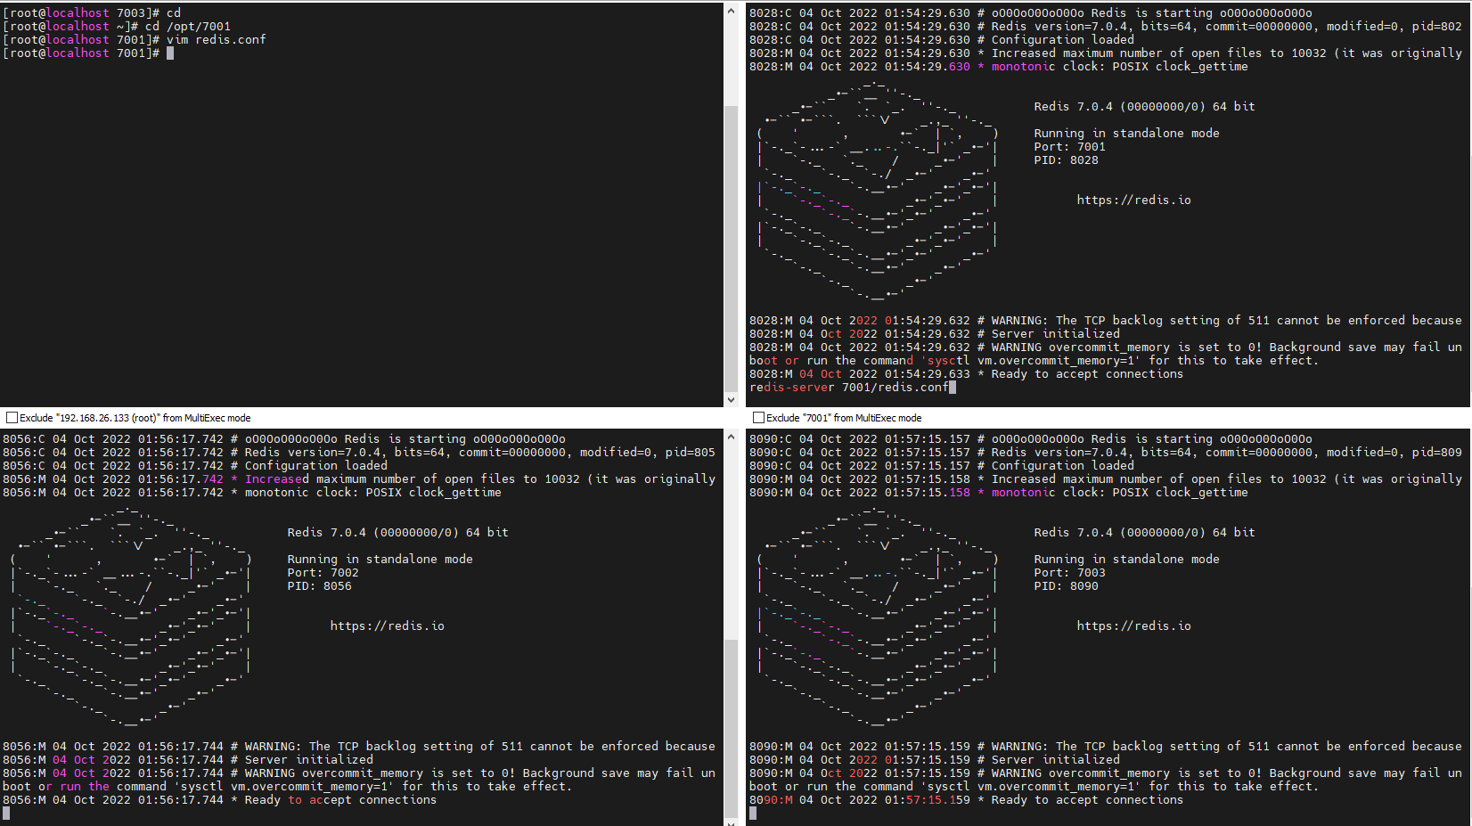Tick Exclude "192.168.26.133 (root)" from MultiExec checkbox

click(12, 418)
